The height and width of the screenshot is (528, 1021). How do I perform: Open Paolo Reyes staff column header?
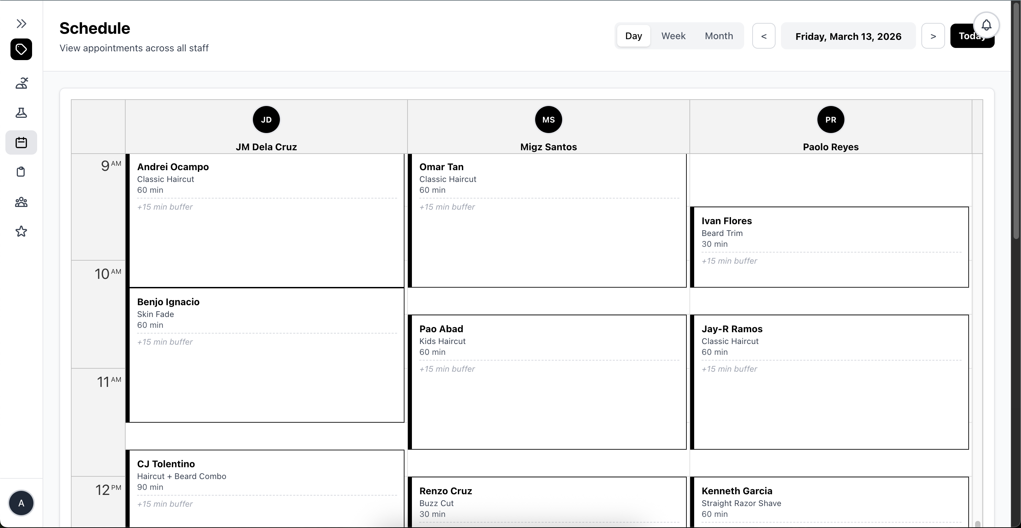[830, 127]
